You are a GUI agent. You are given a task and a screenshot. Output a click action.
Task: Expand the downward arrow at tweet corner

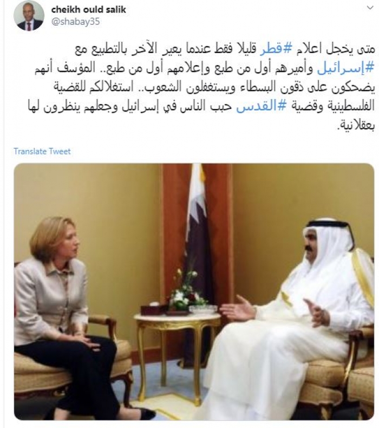click(370, 8)
